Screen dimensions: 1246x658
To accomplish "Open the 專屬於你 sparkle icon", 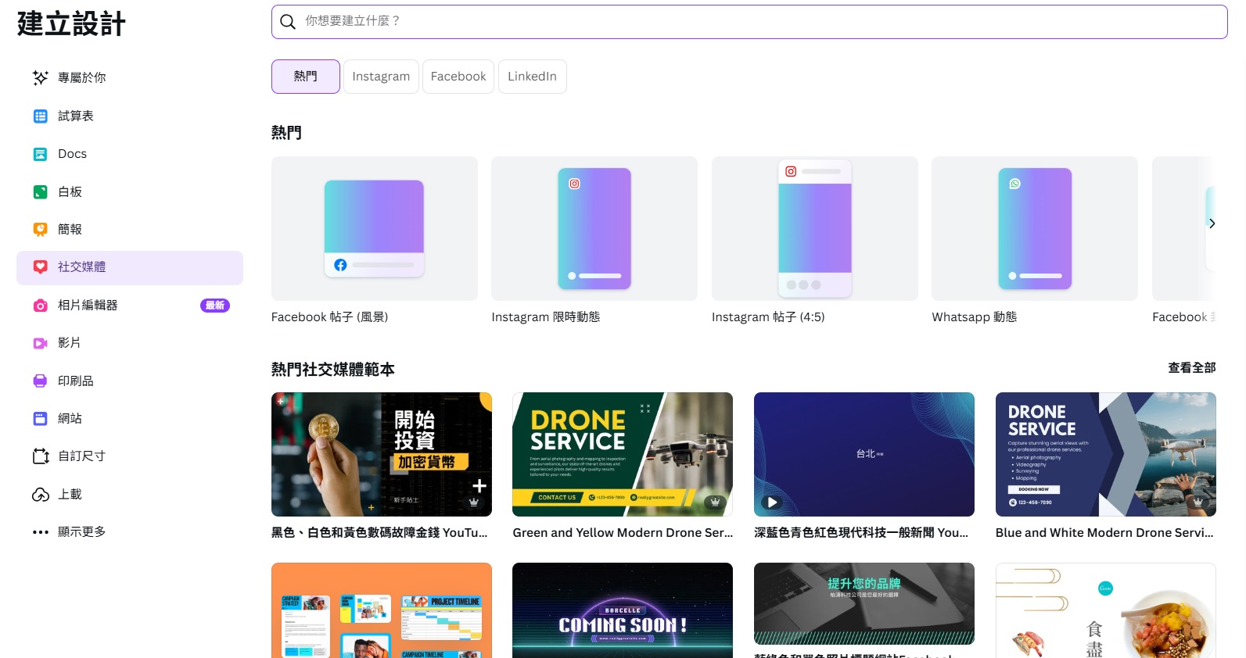I will 41,77.
